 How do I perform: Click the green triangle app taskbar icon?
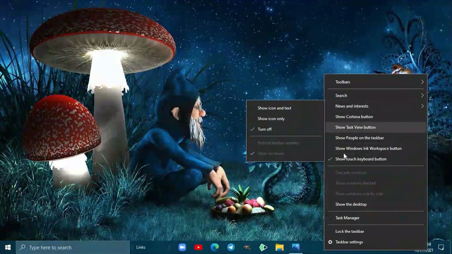(x=263, y=247)
